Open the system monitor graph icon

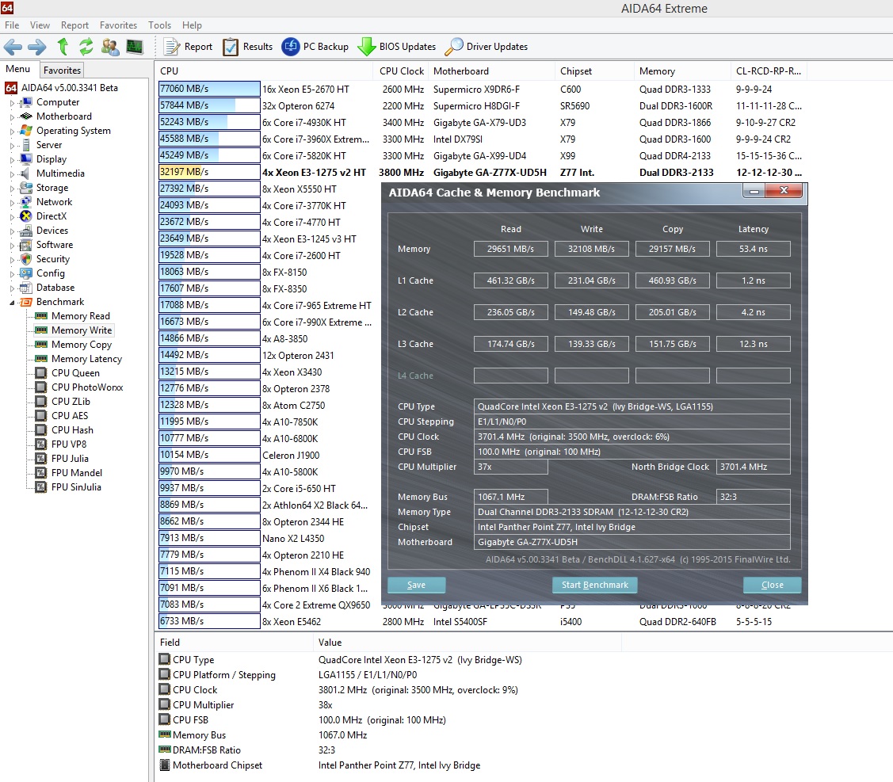point(134,47)
